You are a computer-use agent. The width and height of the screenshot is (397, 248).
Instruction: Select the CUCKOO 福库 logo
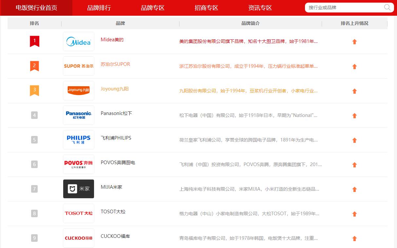click(79, 238)
